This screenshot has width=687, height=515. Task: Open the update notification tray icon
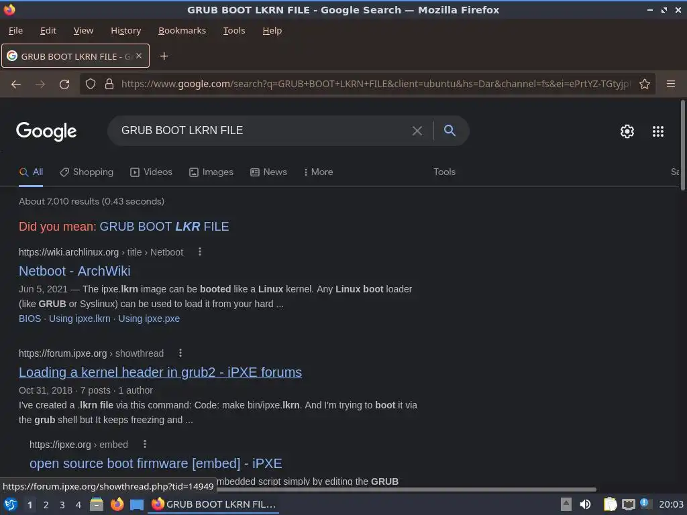click(645, 503)
